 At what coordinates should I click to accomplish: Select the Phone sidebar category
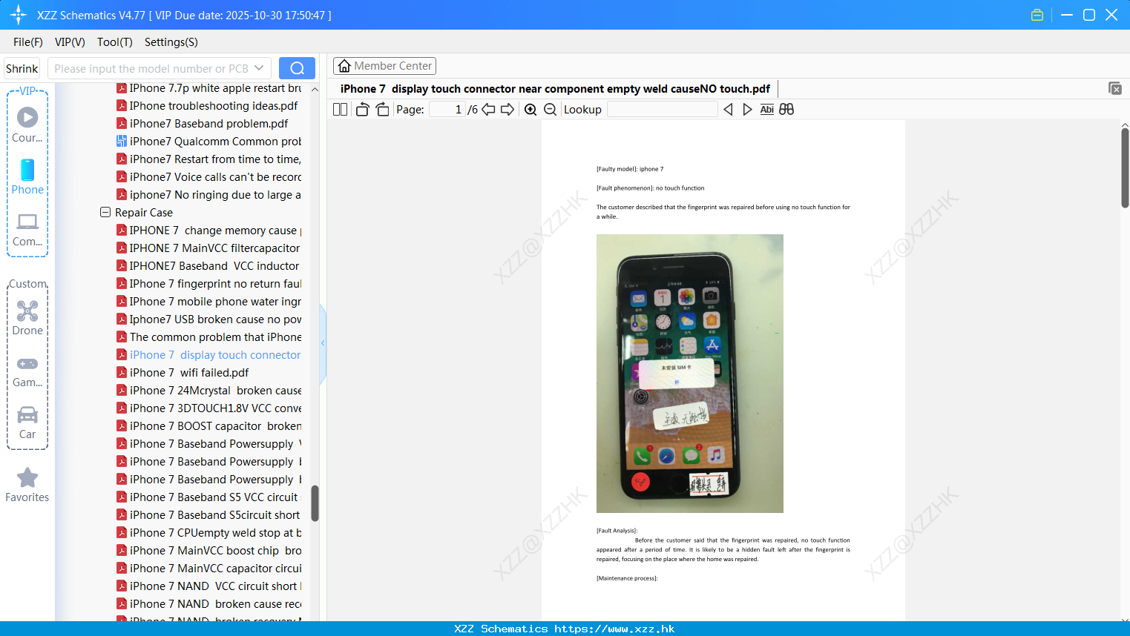click(x=27, y=177)
